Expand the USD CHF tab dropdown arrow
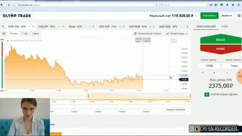Image resolution: width=242 pixels, height=136 pixels. tap(120, 26)
